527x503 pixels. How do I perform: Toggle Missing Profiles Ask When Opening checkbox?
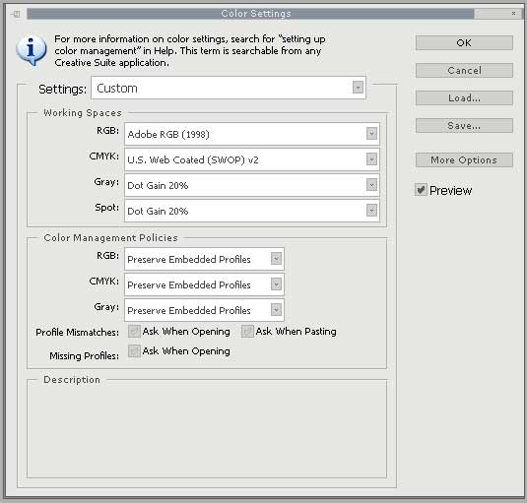coord(134,351)
